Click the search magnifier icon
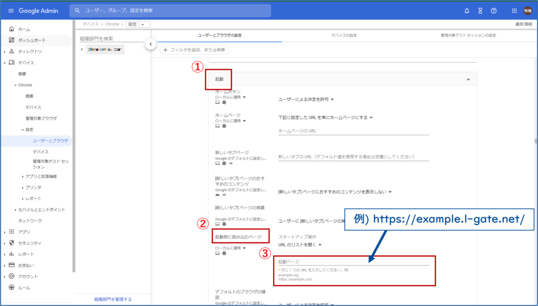This screenshot has height=306, width=538. click(x=78, y=10)
